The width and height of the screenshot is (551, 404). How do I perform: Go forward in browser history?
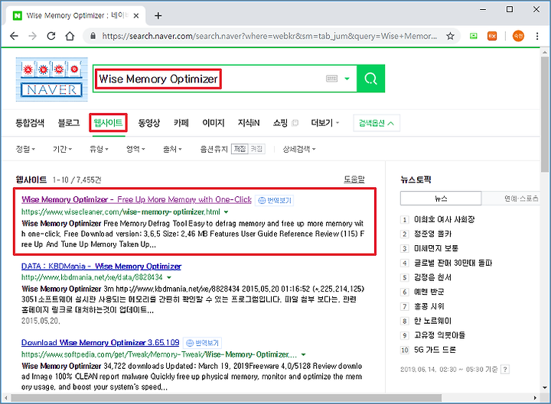(32, 36)
